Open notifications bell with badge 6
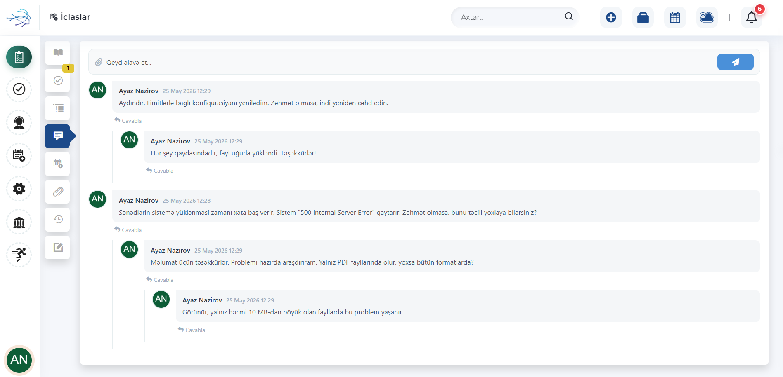 [752, 17]
